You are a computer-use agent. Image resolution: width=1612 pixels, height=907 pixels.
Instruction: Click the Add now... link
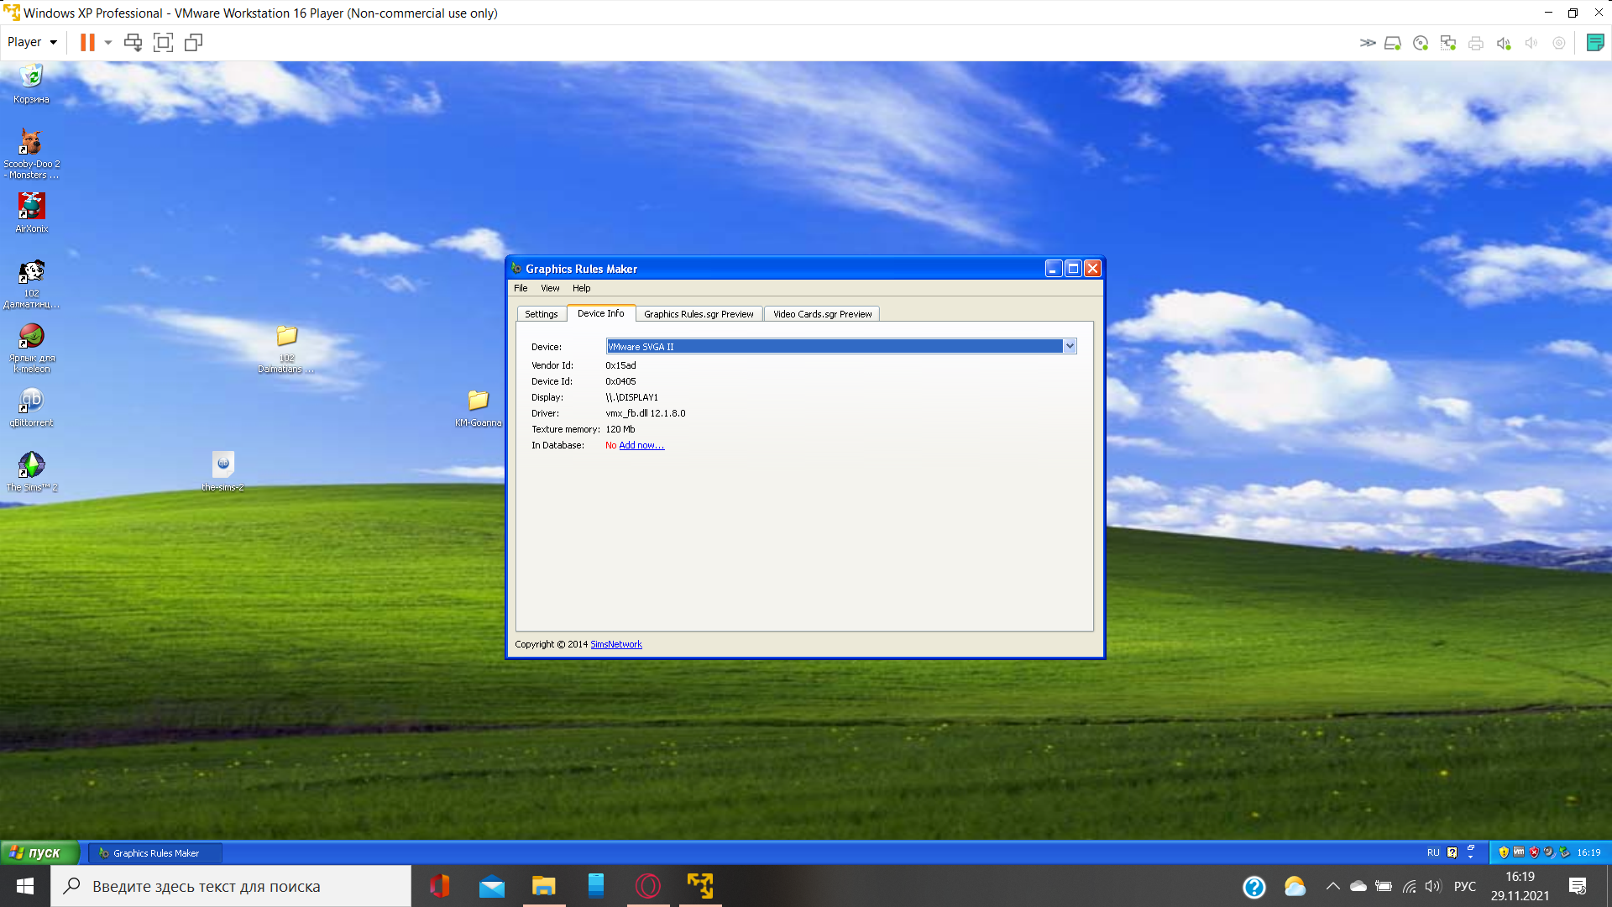[x=641, y=446]
